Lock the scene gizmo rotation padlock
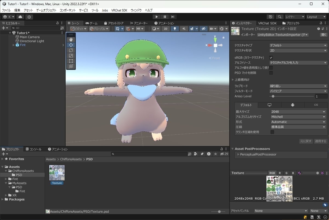This screenshot has height=220, width=329. [x=224, y=37]
